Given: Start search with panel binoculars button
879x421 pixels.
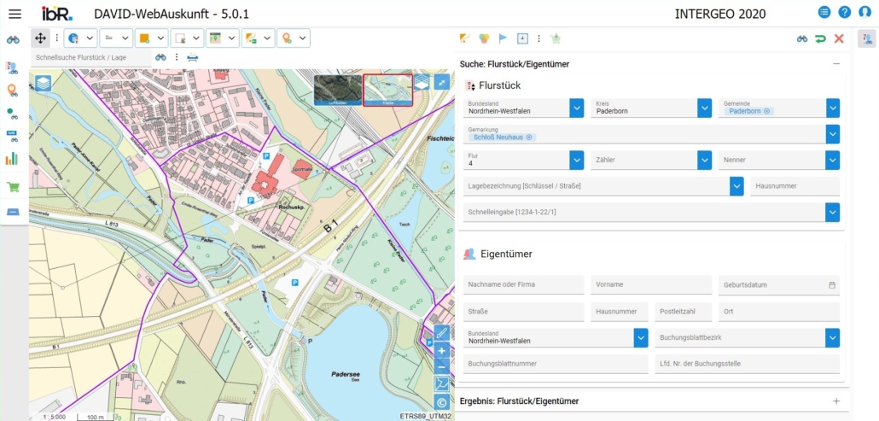Looking at the screenshot, I should [802, 38].
